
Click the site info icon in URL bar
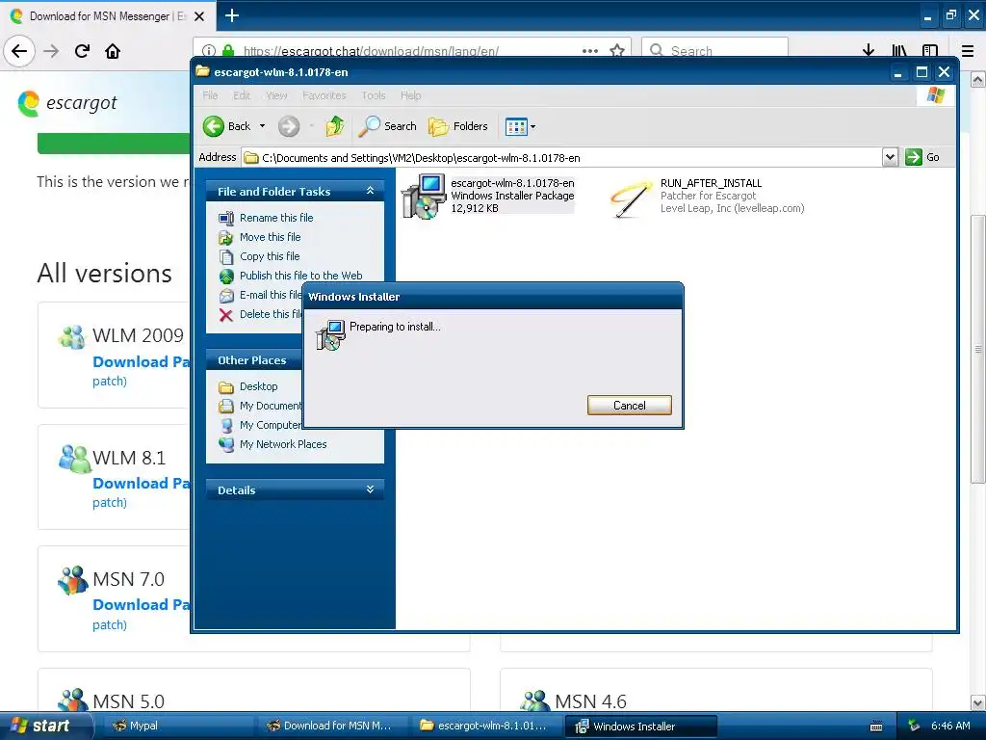[x=209, y=51]
